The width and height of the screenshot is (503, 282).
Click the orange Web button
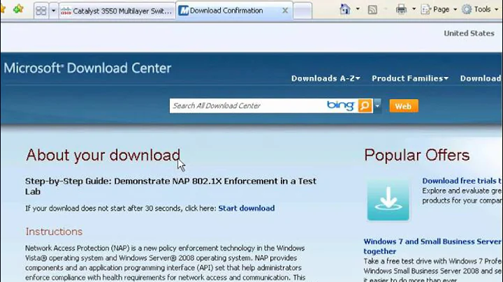click(404, 106)
